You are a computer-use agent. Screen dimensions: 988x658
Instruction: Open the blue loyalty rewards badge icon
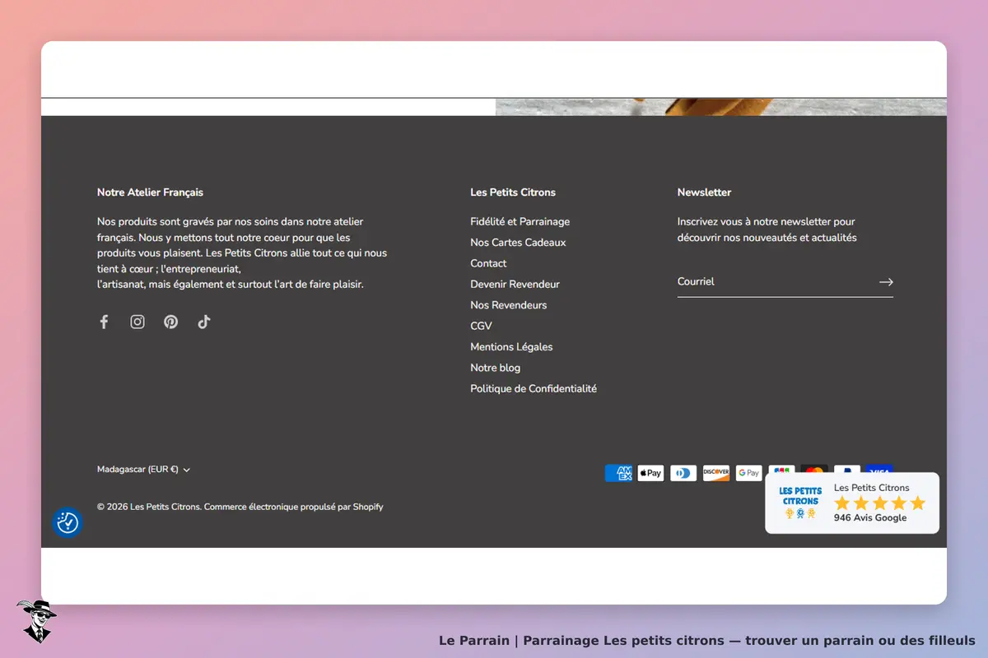(68, 522)
